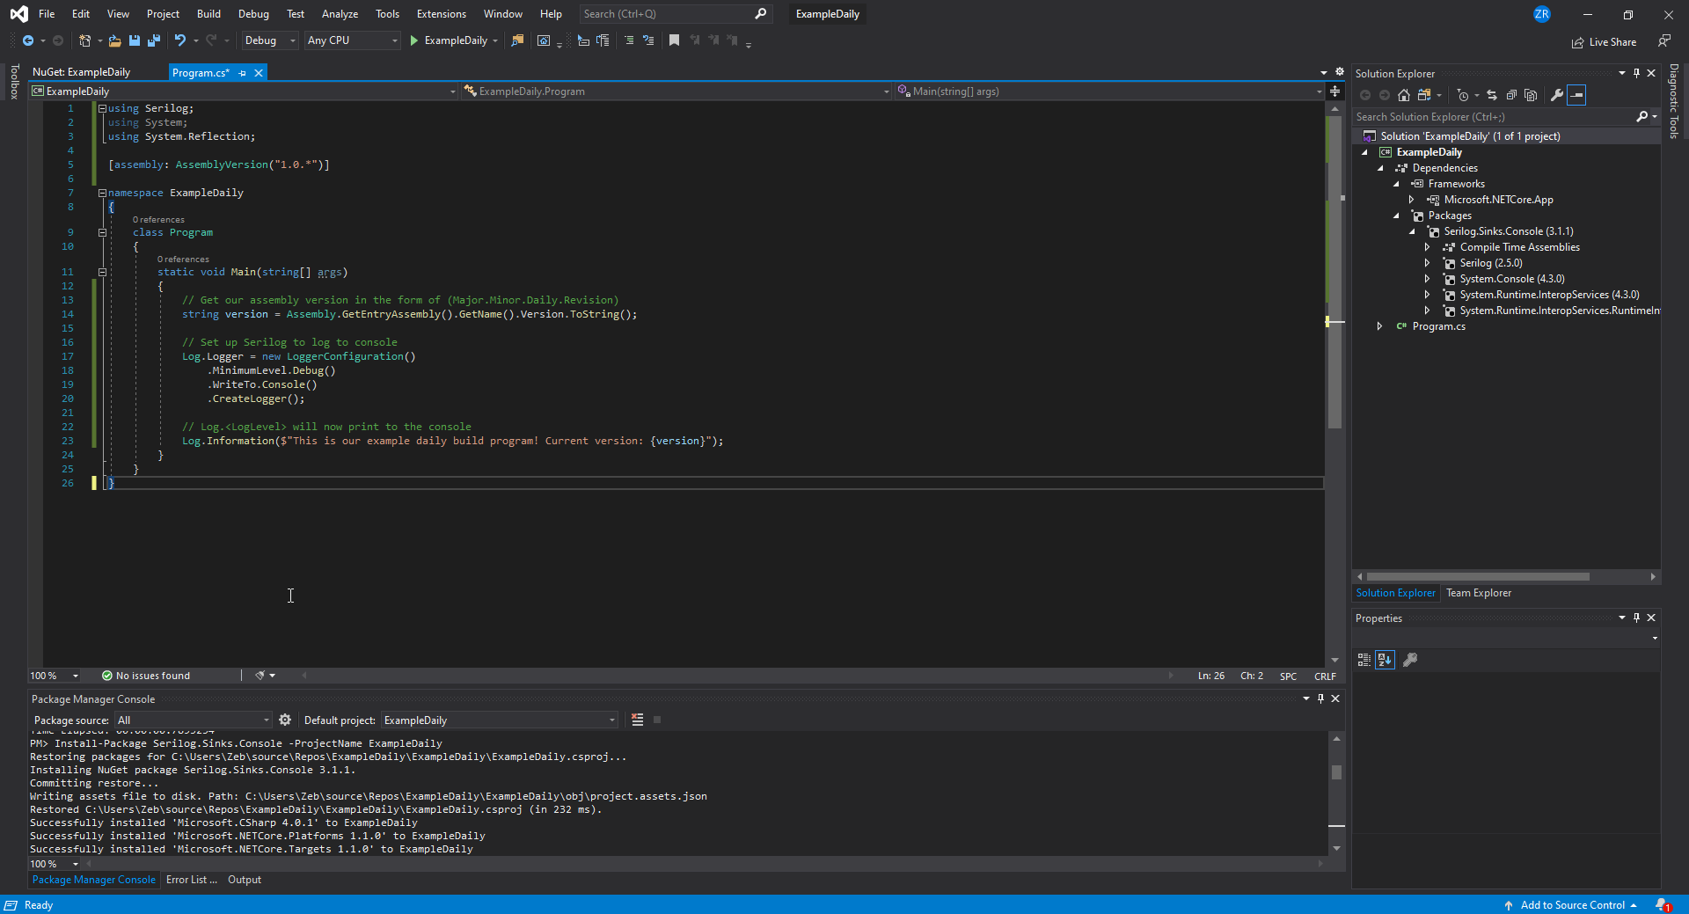This screenshot has width=1689, height=914.
Task: Open the Toolbox side tab
Action: 14,82
